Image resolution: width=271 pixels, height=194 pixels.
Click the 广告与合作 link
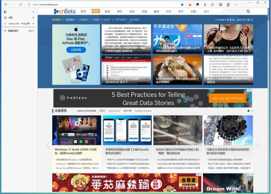[120, 20]
